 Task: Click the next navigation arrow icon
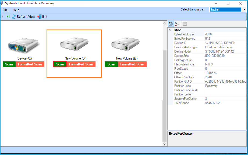[x=8, y=17]
